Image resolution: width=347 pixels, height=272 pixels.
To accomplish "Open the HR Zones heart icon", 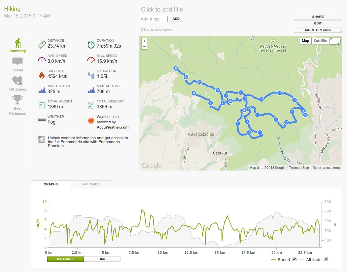I will (17, 81).
